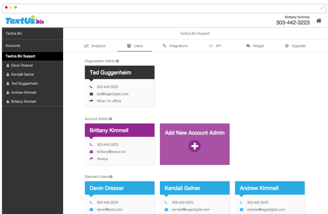328x214 pixels.
Task: Click user icon beside Kendall Gelner in sidebar
Action: (x=8, y=74)
